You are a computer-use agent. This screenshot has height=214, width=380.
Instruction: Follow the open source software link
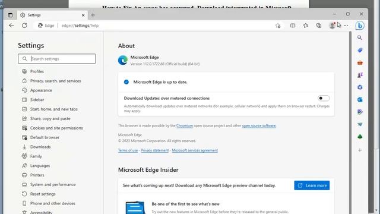(259, 125)
